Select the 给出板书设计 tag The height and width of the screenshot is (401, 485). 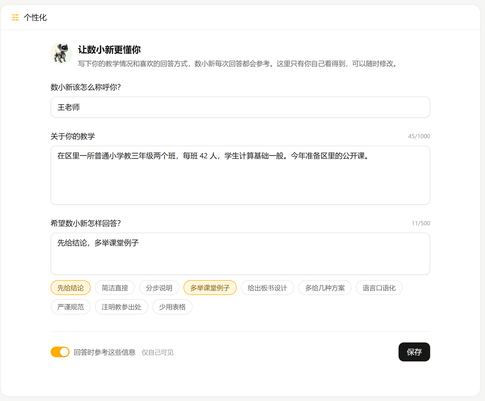[268, 288]
